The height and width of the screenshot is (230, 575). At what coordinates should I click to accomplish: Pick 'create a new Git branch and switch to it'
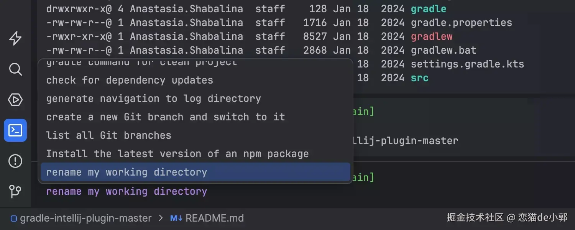[166, 117]
